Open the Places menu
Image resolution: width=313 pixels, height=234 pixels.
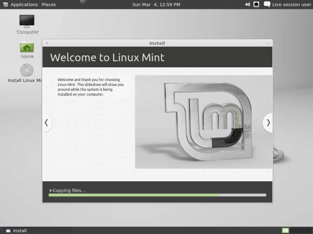pyautogui.click(x=49, y=4)
